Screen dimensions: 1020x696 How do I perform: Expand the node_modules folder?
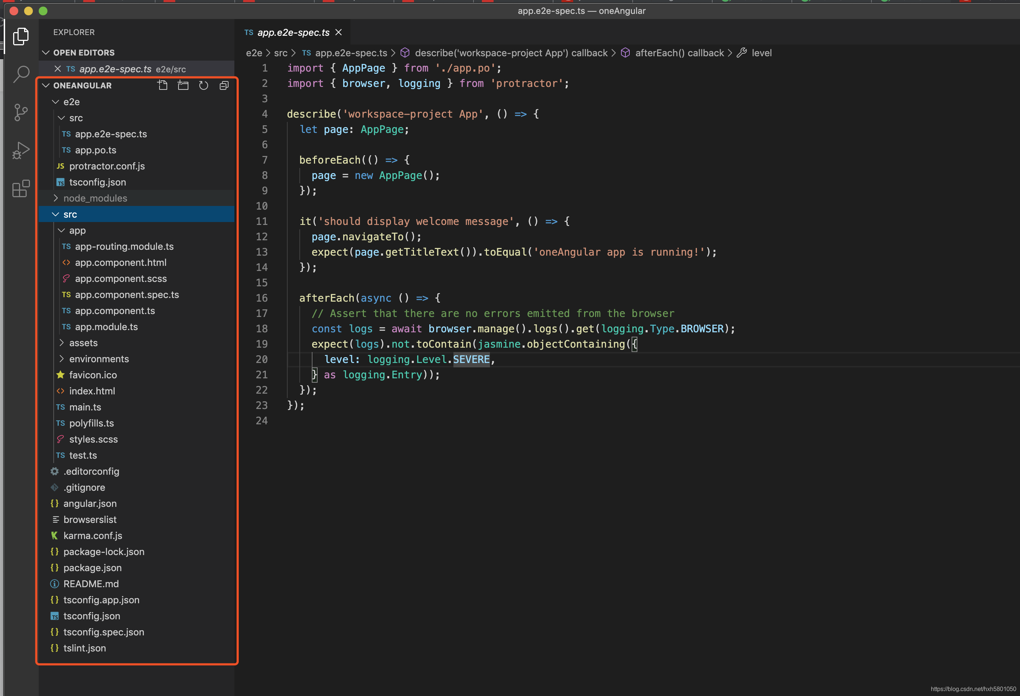coord(95,198)
